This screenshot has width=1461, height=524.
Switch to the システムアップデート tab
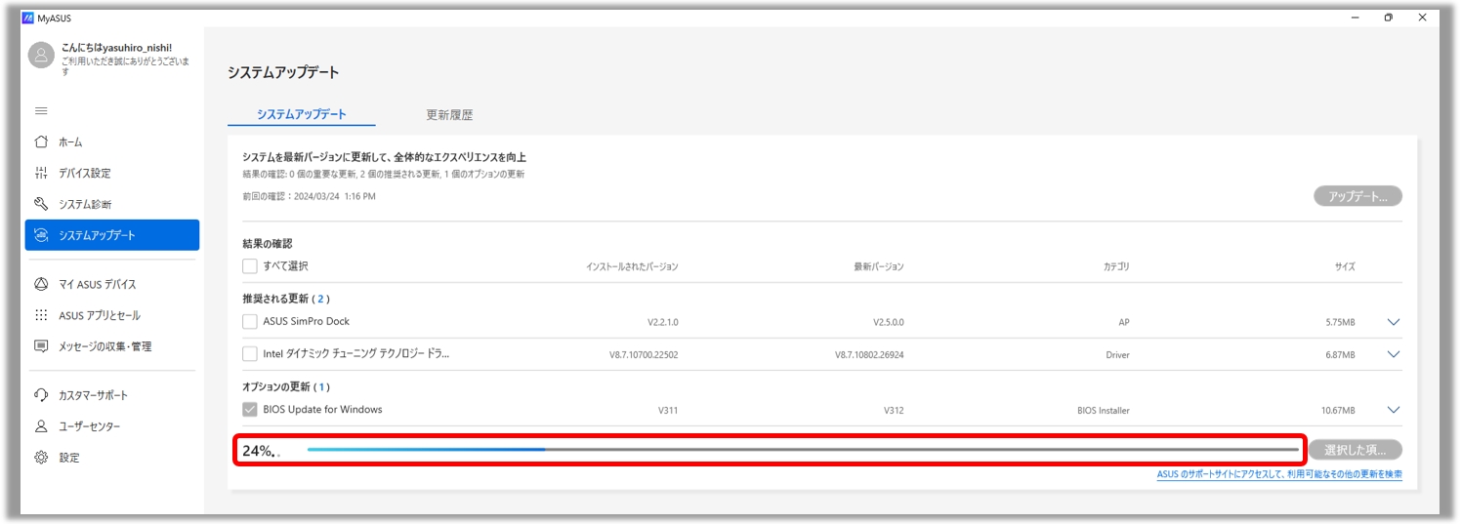302,114
